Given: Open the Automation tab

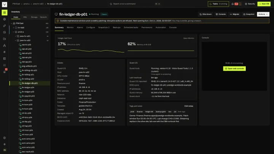Looking at the screenshot, I should (161, 27).
